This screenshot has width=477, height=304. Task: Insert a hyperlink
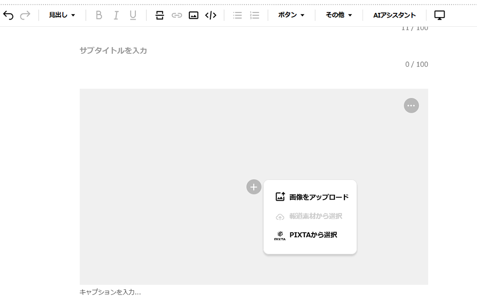tap(177, 15)
